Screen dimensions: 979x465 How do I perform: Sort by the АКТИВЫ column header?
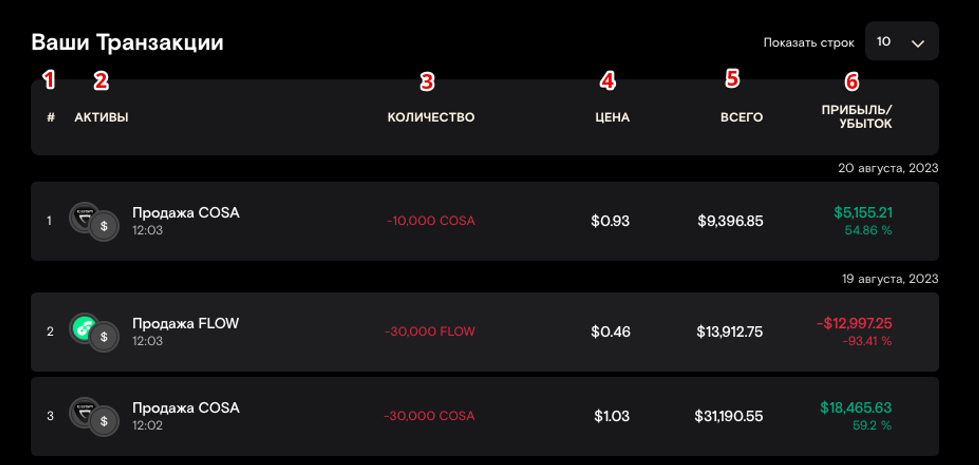[101, 117]
